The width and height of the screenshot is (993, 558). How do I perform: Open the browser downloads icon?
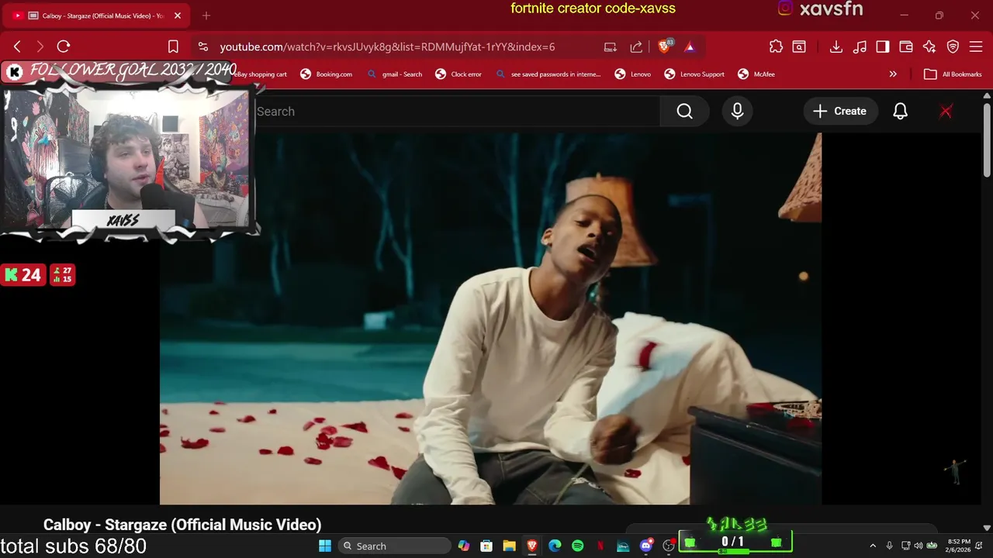tap(836, 46)
